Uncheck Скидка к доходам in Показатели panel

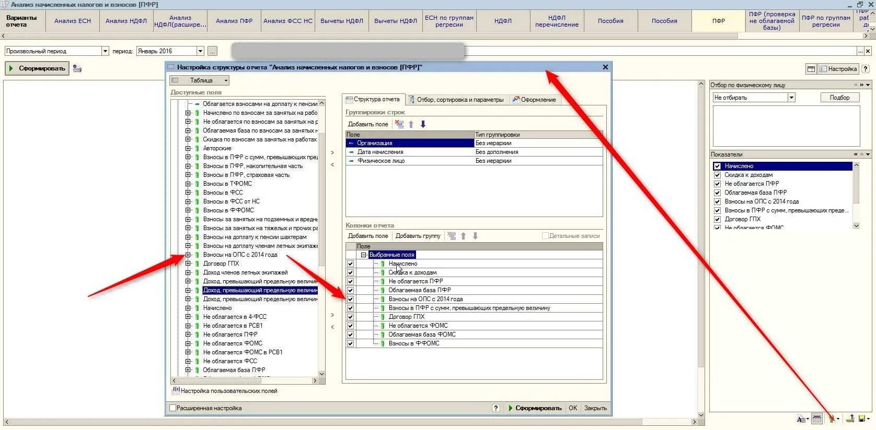click(717, 175)
